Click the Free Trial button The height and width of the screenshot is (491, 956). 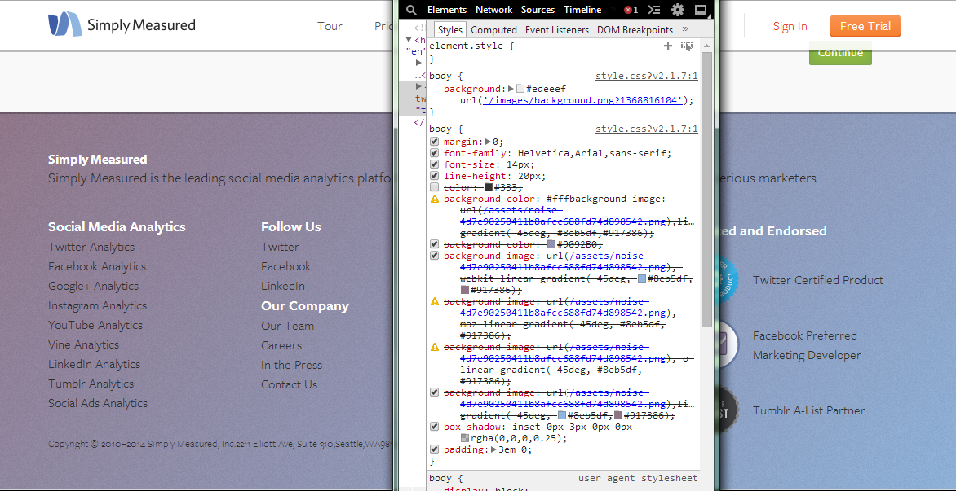865,26
